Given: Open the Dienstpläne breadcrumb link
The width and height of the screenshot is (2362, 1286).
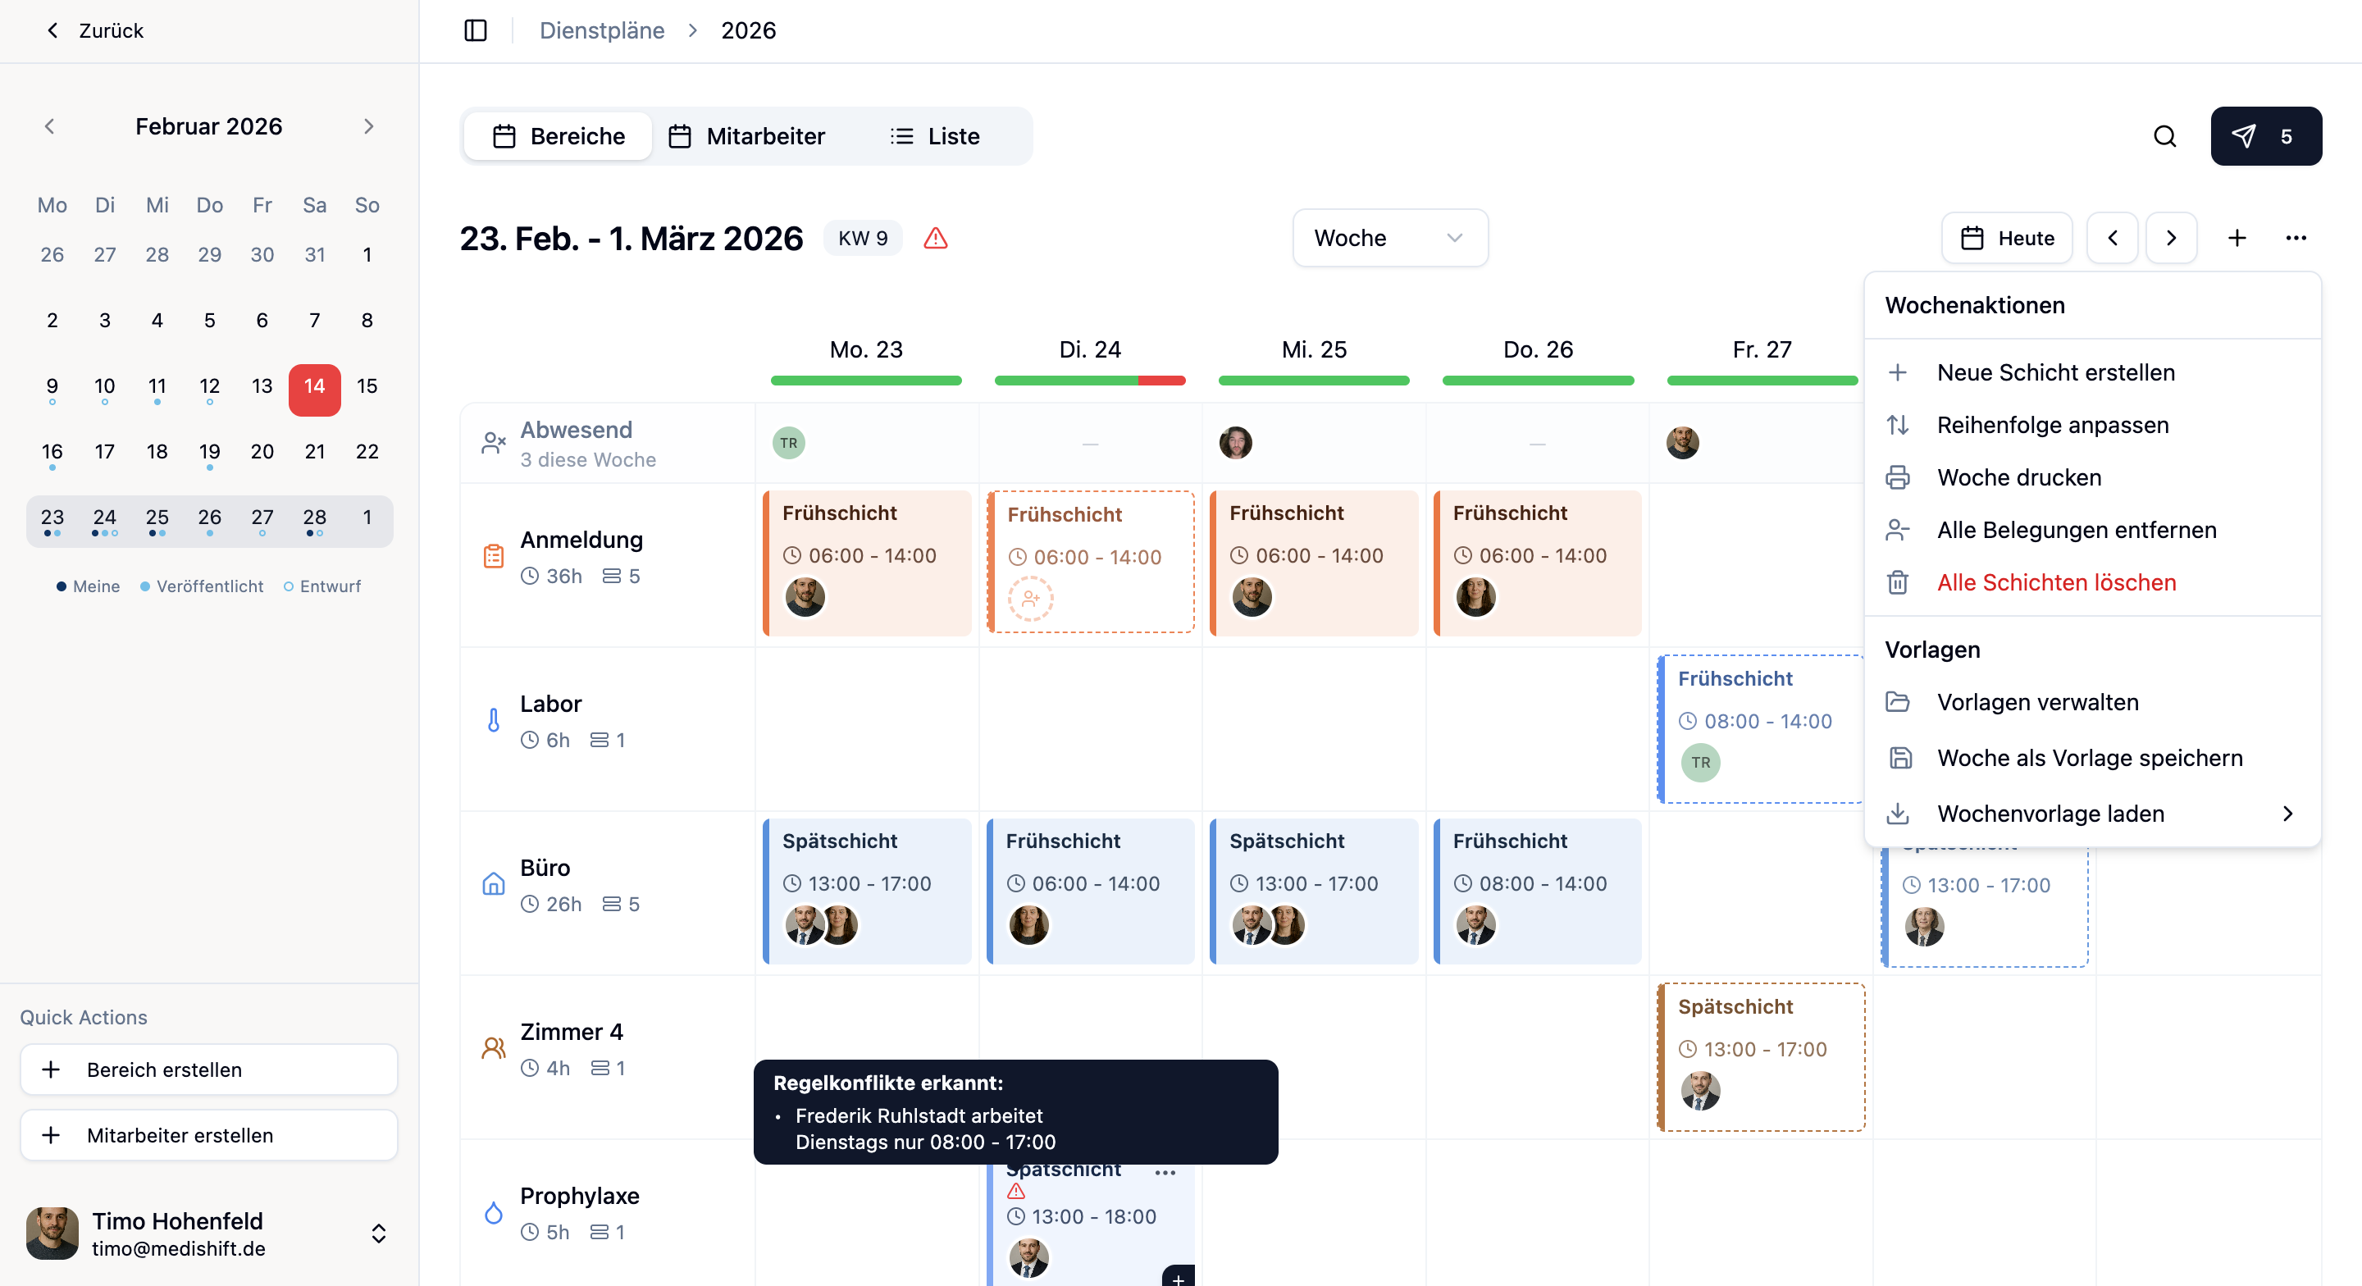Looking at the screenshot, I should click(601, 30).
